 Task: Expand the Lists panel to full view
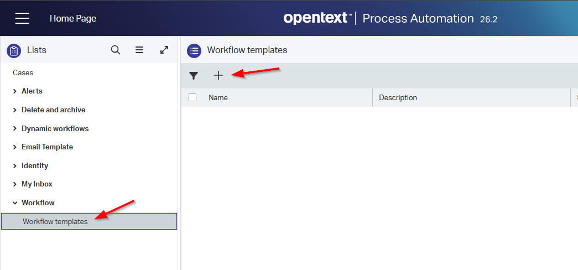pos(164,50)
